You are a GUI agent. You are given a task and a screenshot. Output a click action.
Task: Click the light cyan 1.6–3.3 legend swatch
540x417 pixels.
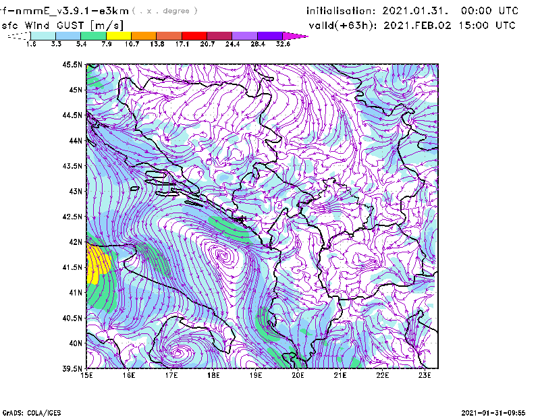point(43,36)
